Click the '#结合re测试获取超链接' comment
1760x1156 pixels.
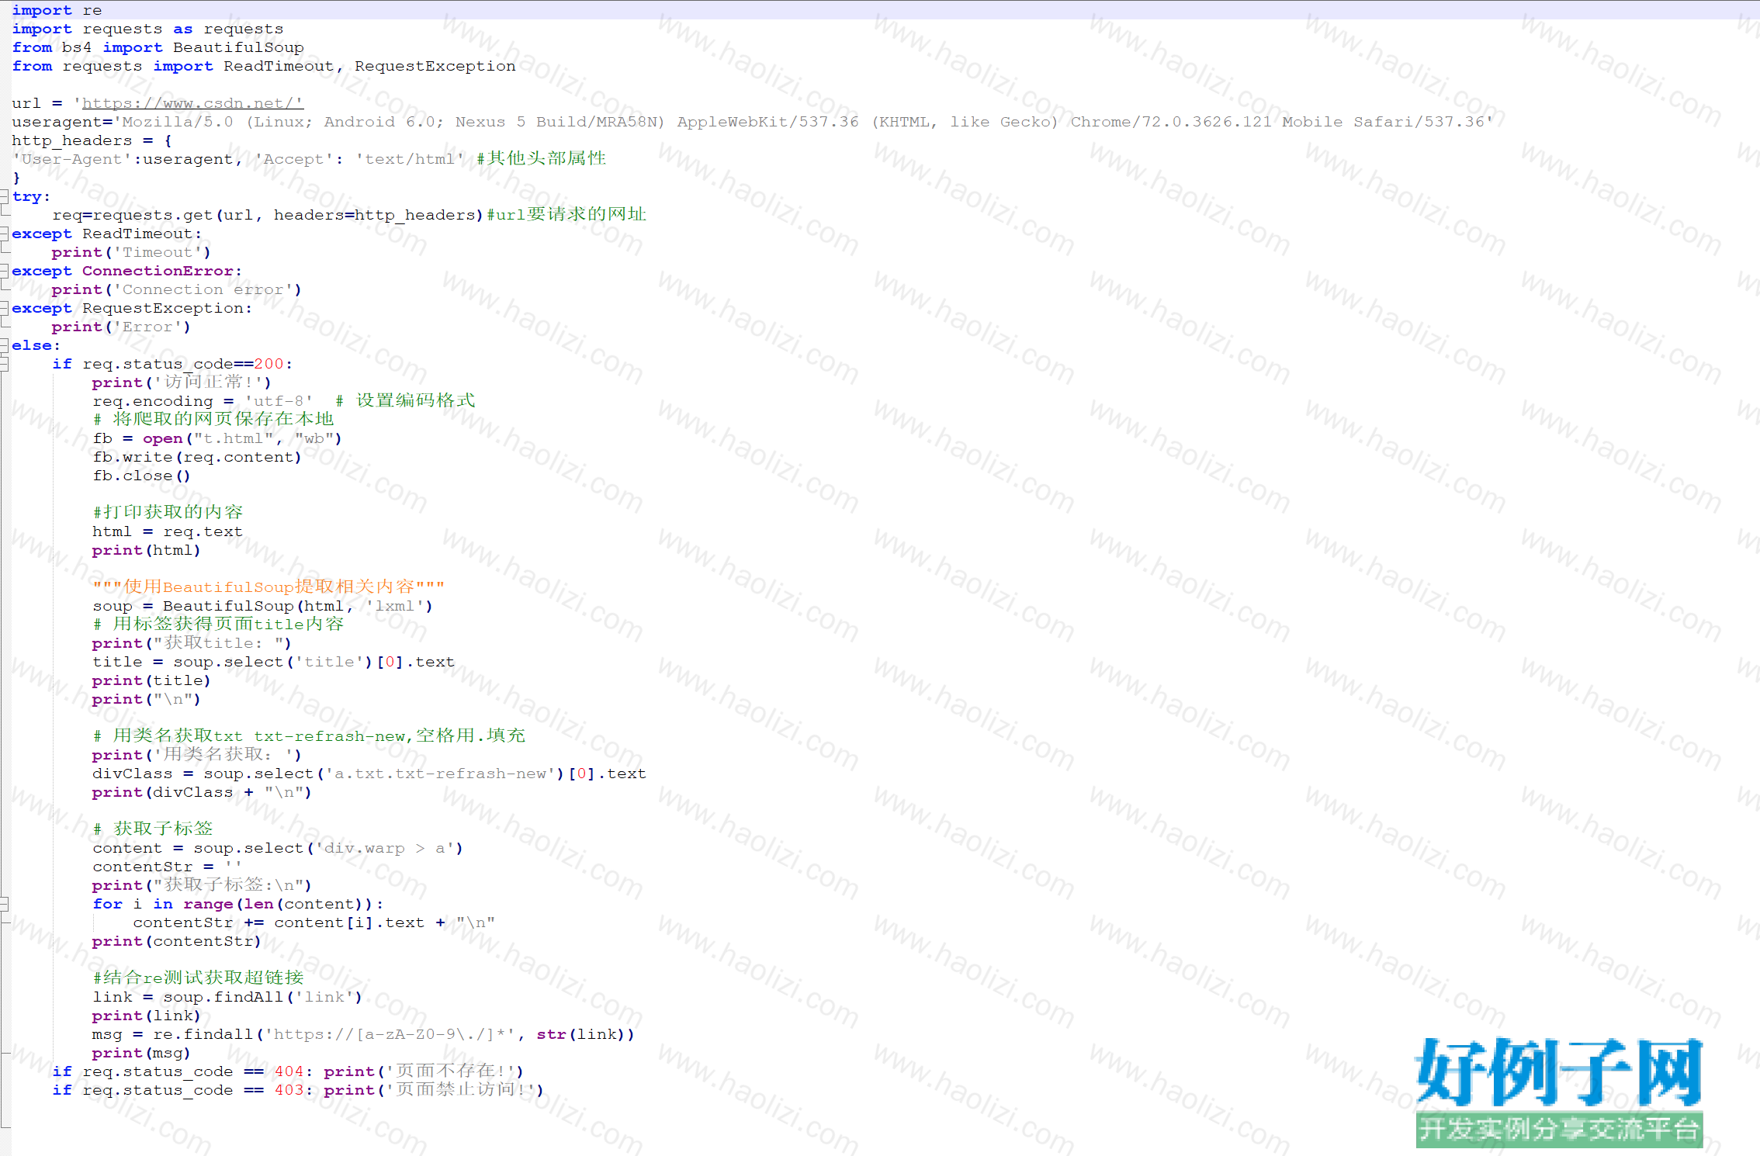coord(198,978)
